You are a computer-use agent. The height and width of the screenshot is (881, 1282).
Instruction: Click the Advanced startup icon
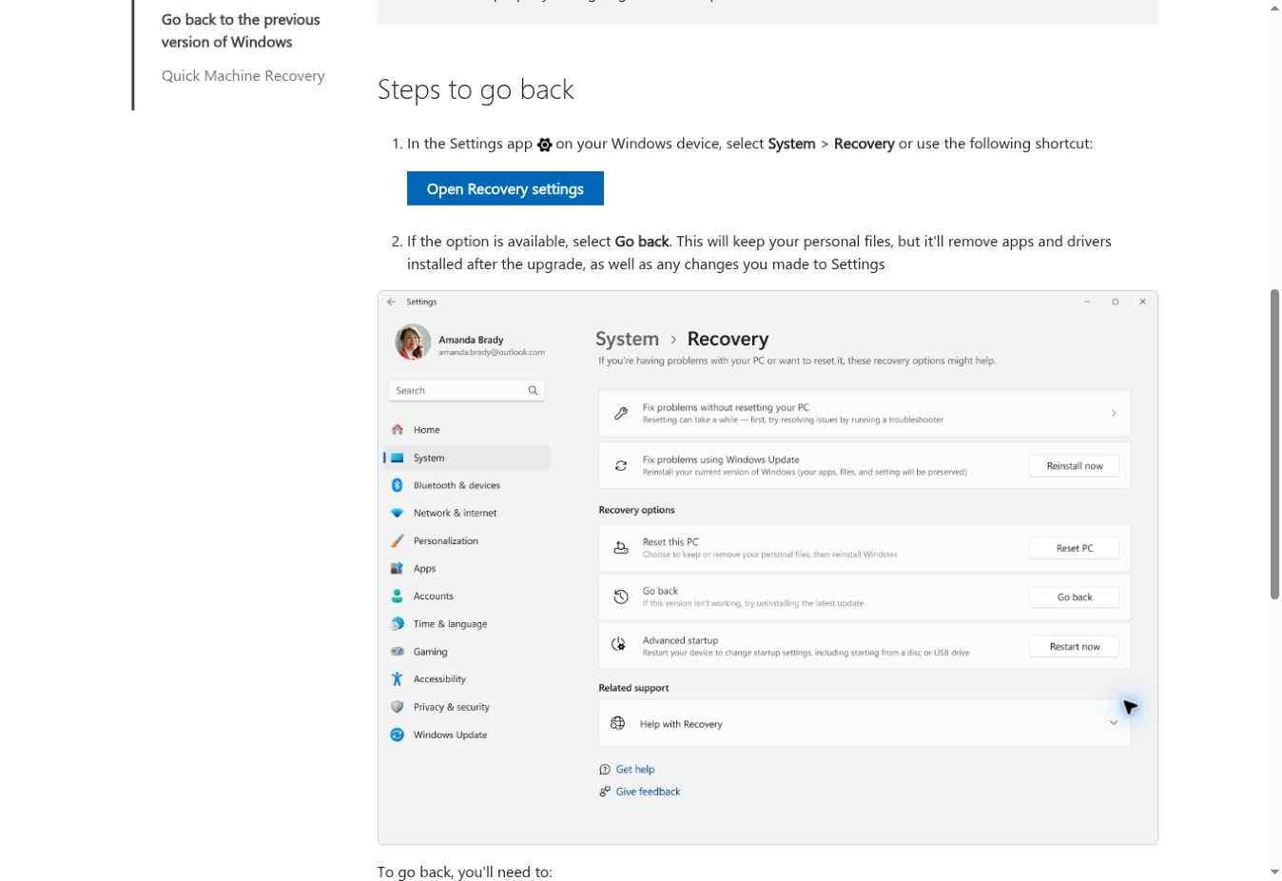coord(619,644)
